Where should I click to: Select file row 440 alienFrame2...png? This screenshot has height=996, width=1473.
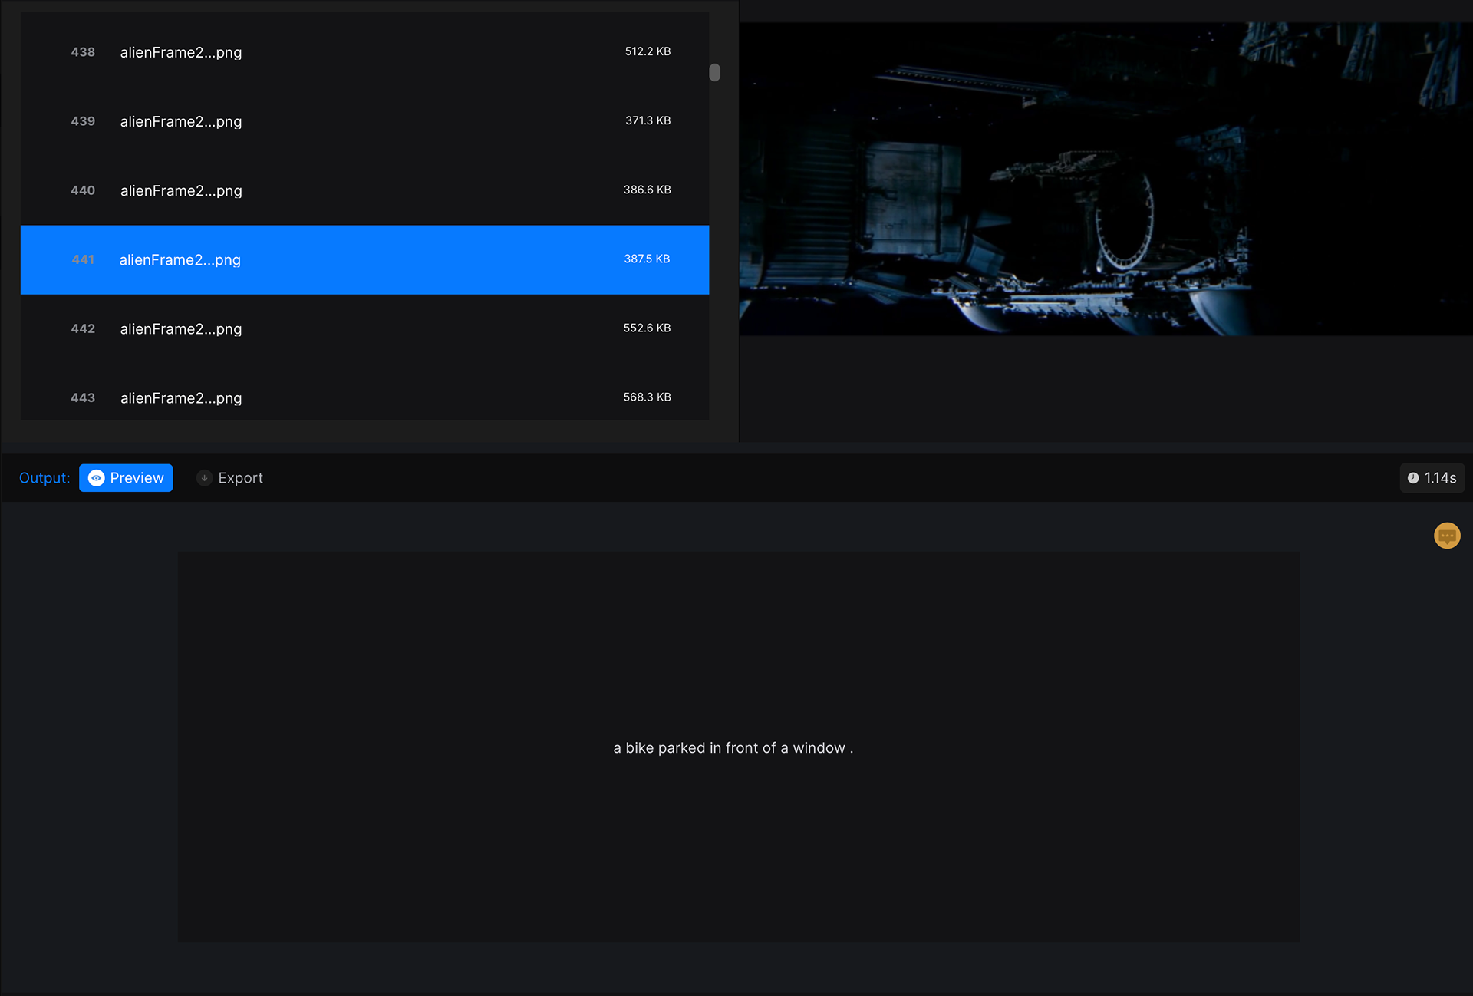364,190
